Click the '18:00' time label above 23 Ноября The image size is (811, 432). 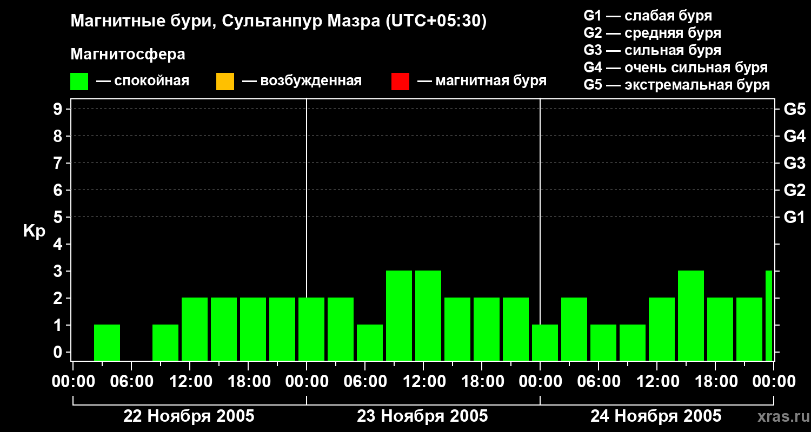tap(482, 382)
